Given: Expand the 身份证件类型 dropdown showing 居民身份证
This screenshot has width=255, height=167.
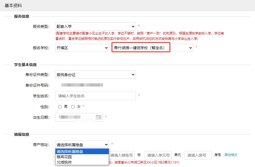Looking at the screenshot, I should 95,75.
